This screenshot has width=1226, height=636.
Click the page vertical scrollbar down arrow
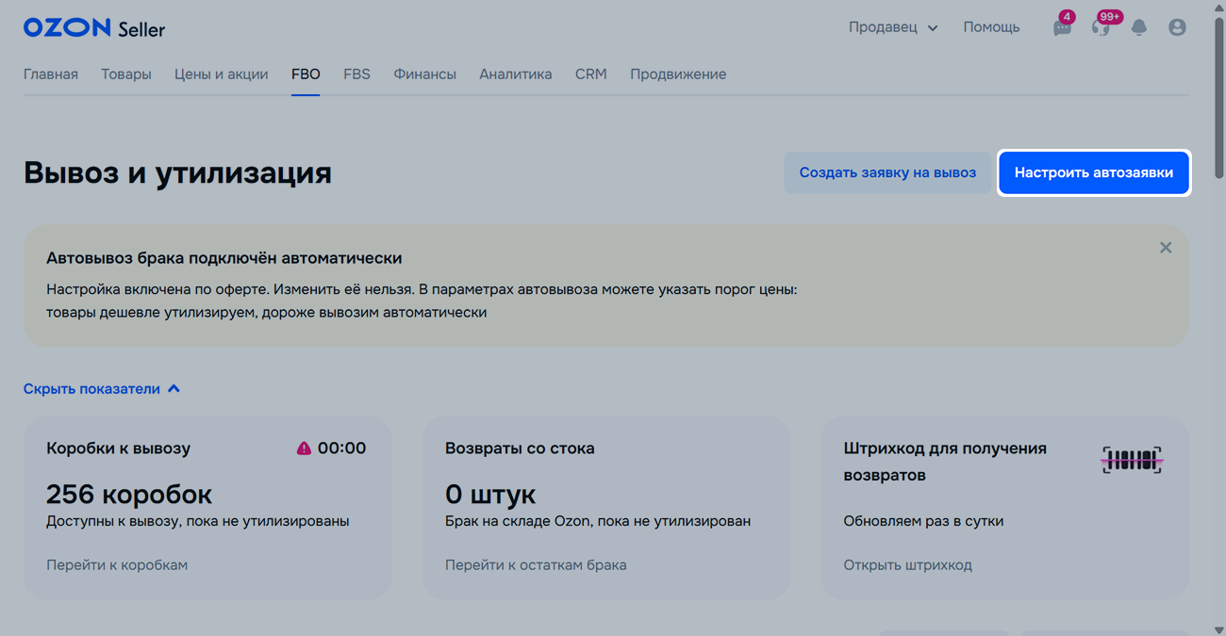click(1218, 629)
